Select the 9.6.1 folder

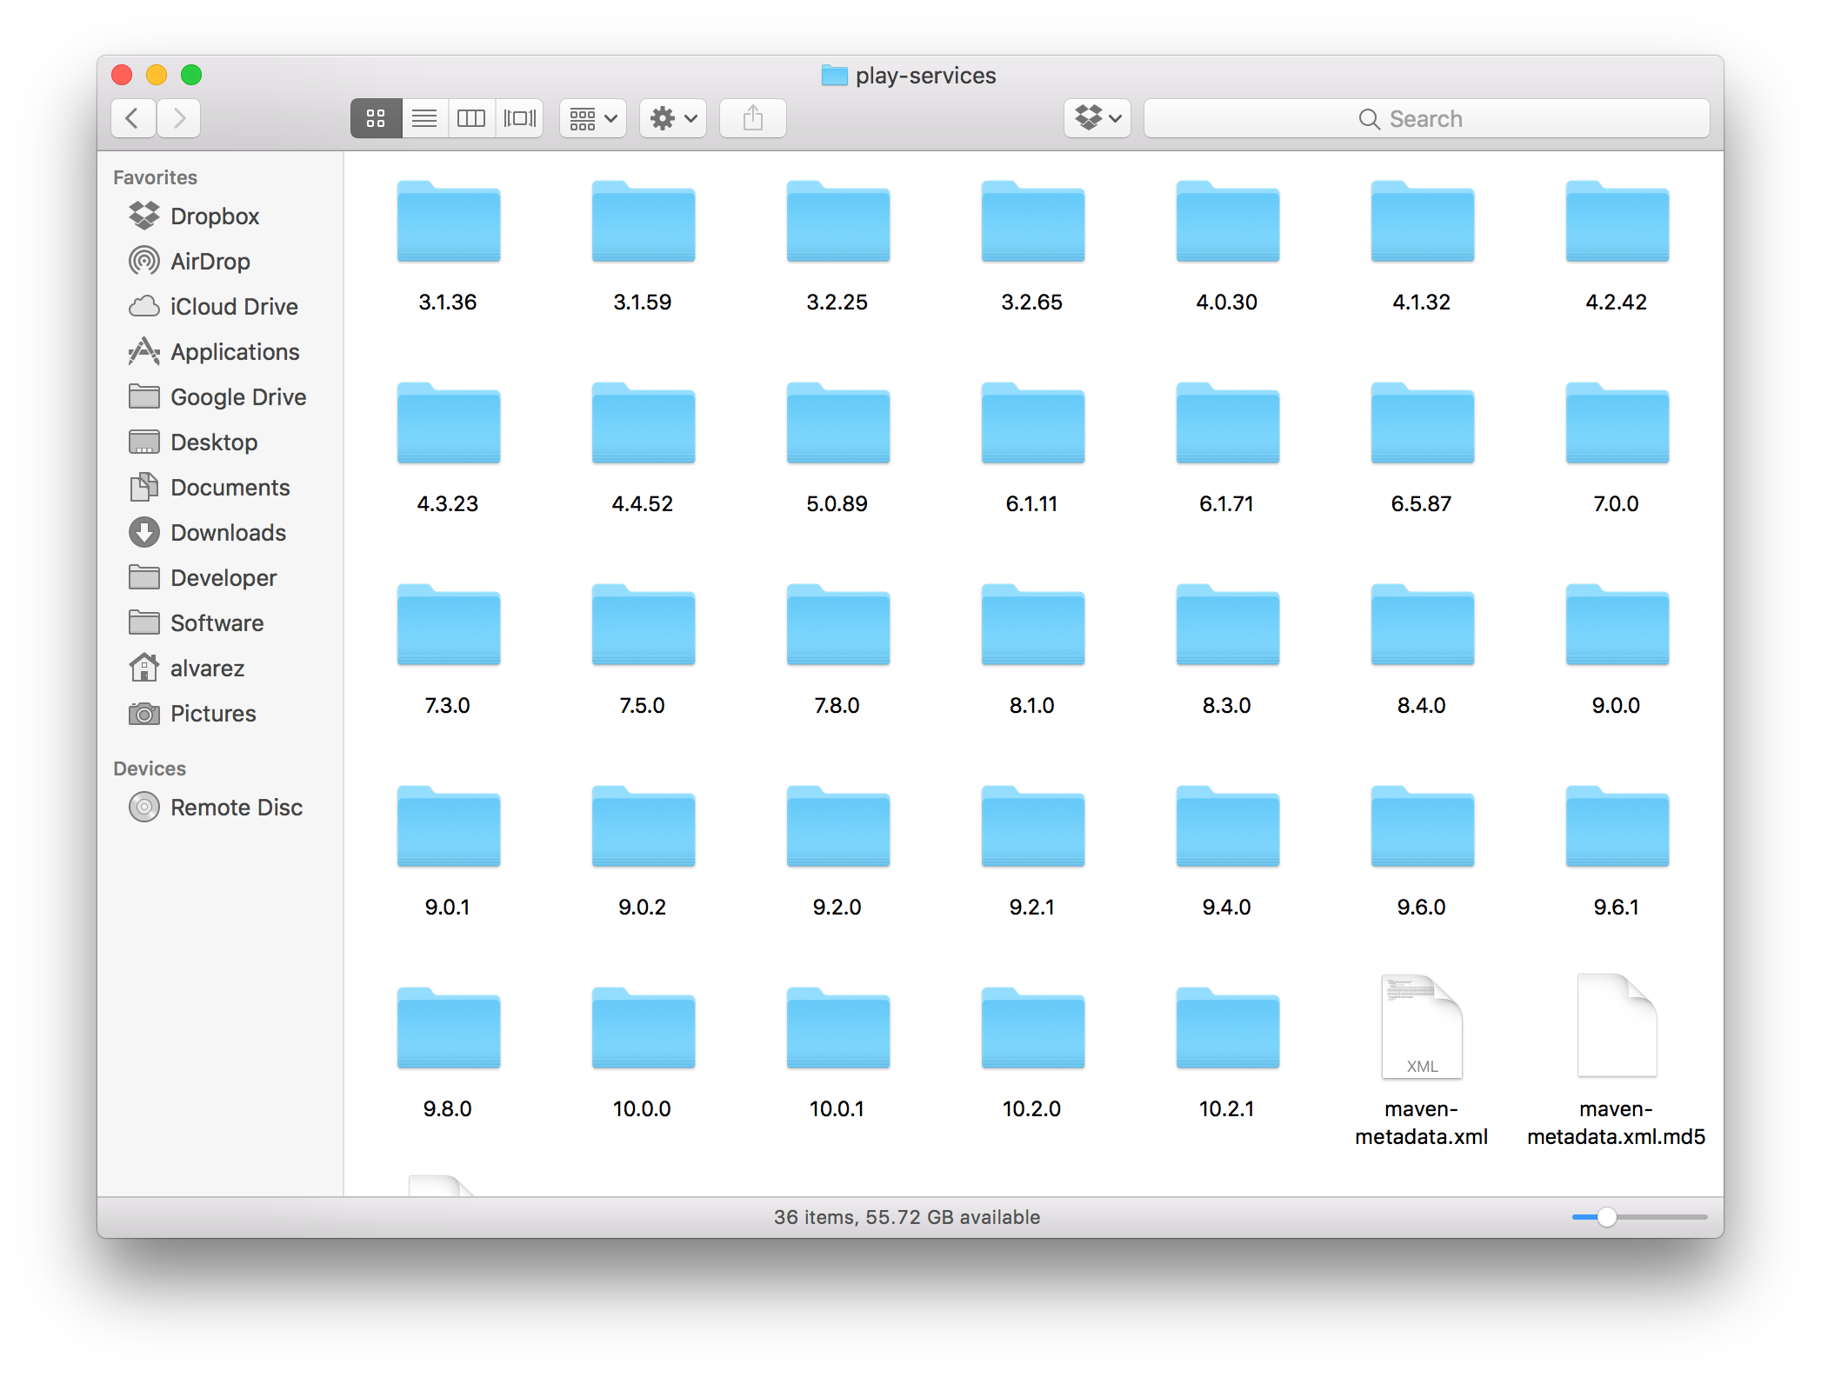coord(1618,827)
